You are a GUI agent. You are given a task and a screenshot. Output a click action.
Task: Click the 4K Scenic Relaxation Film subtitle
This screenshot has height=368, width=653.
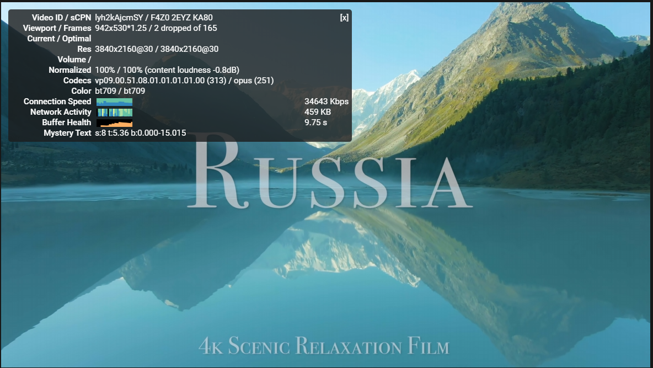(324, 345)
